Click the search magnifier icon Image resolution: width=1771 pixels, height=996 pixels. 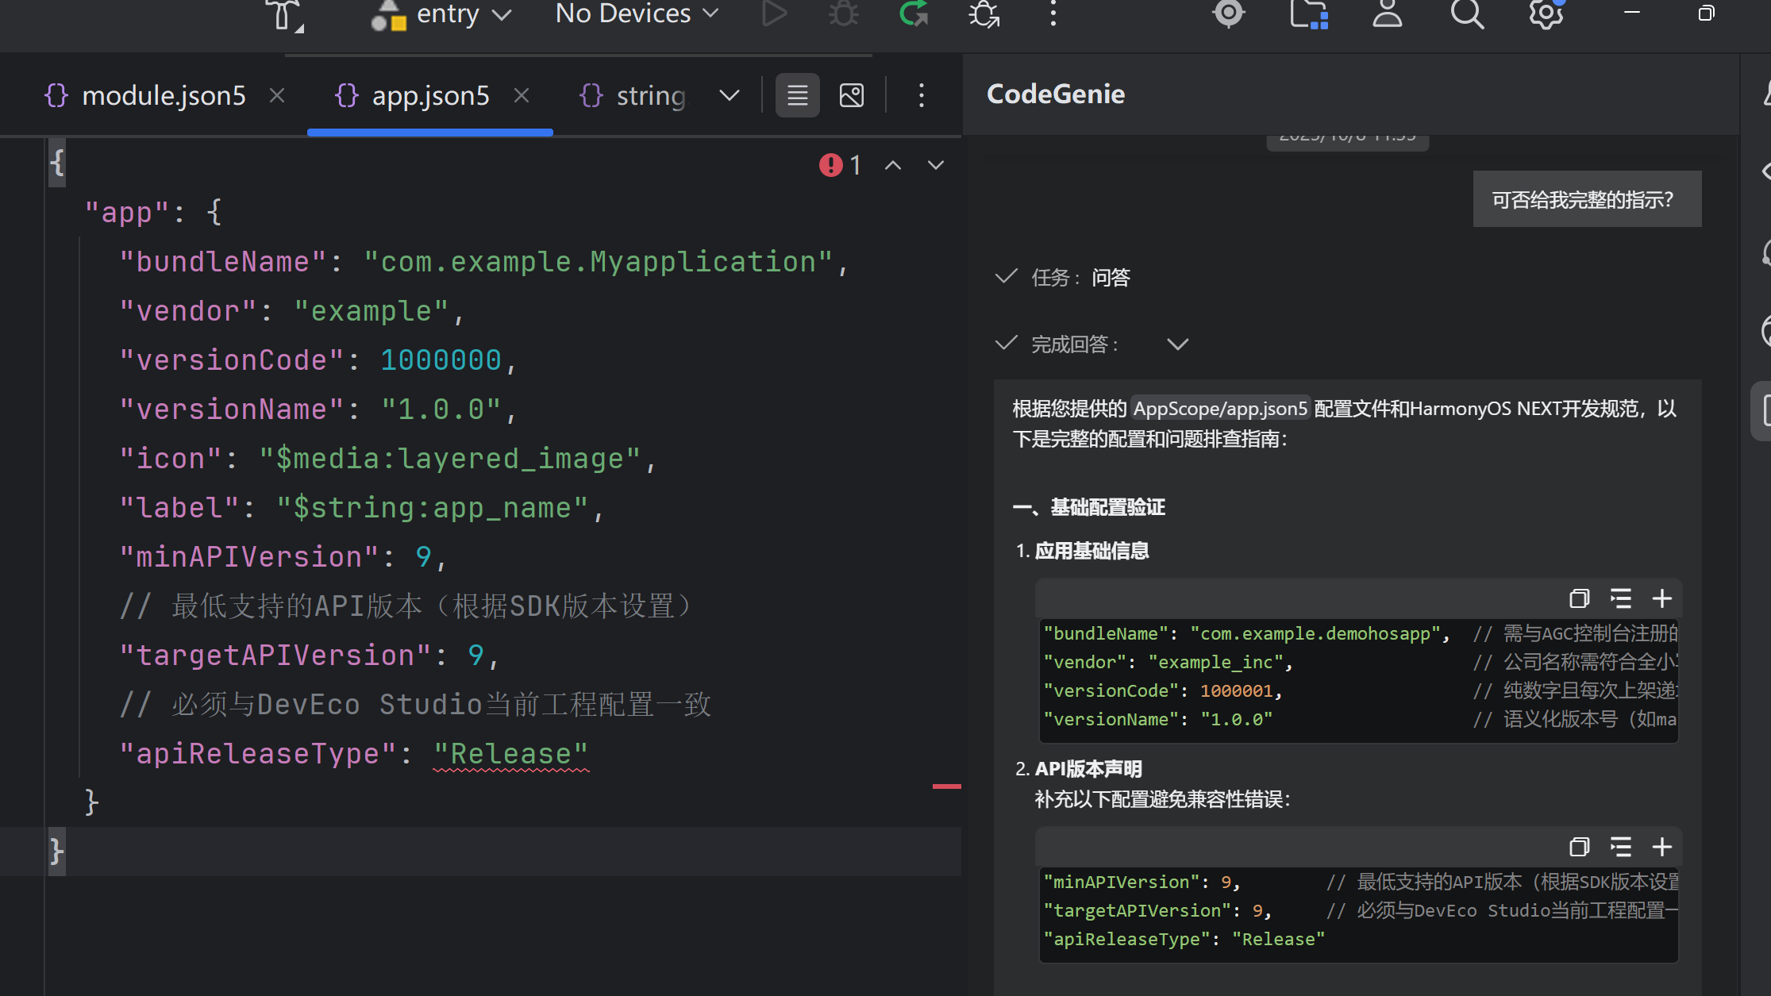[x=1467, y=13]
